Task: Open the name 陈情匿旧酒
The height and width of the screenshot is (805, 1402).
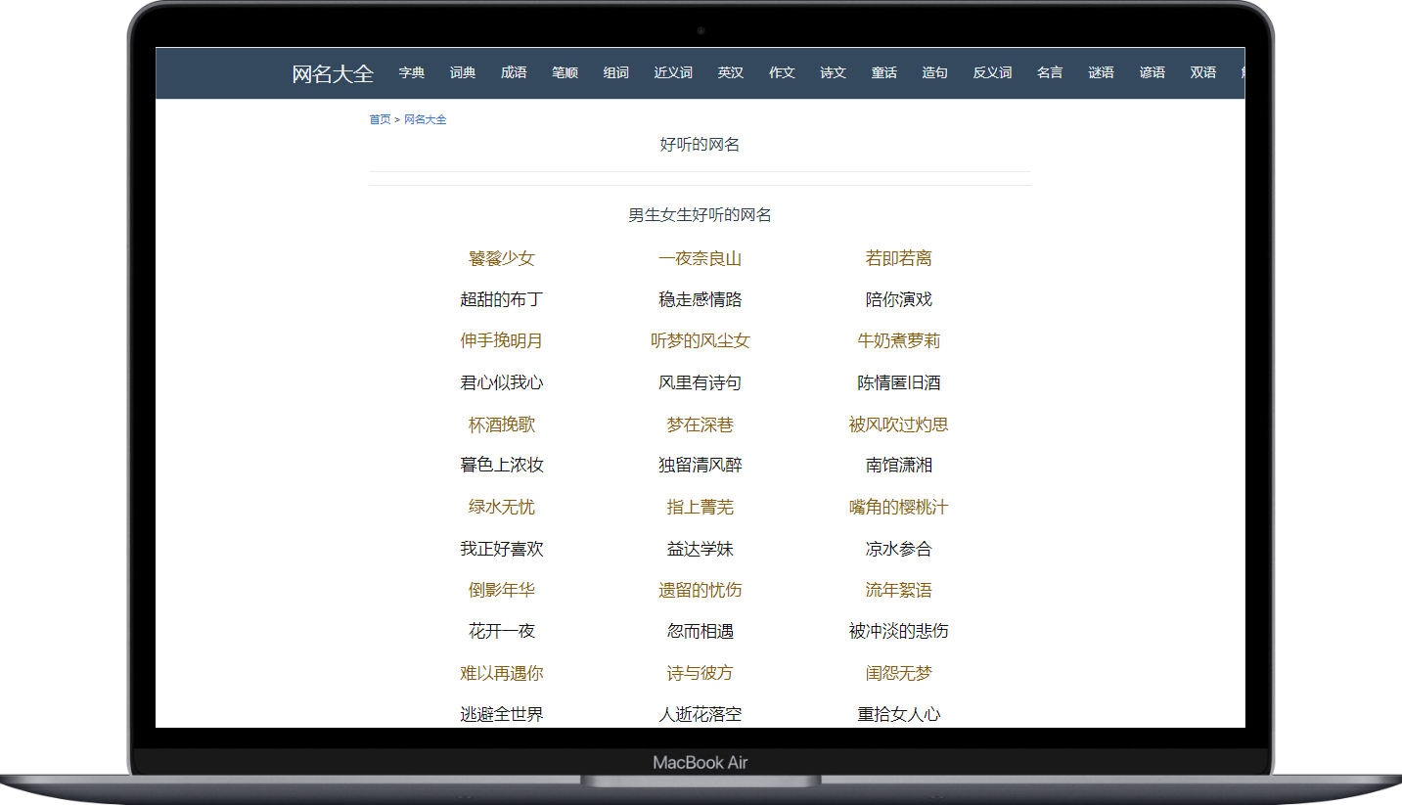Action: click(x=899, y=382)
